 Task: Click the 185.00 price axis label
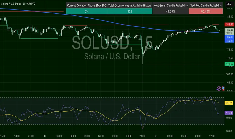[230, 16]
